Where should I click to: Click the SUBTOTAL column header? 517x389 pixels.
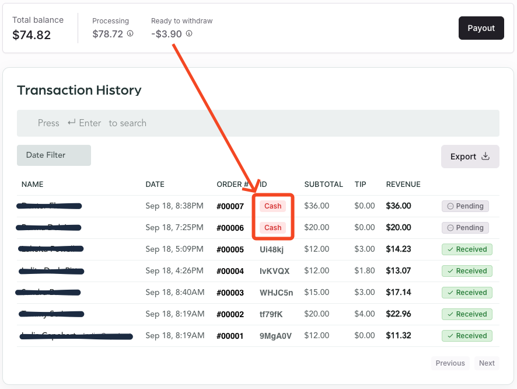(323, 185)
